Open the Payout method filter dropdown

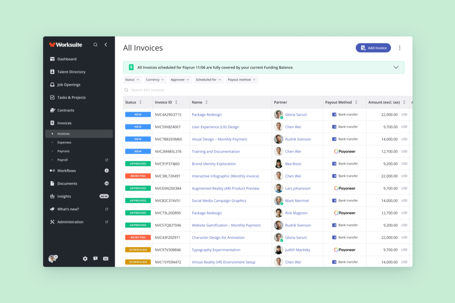point(242,80)
